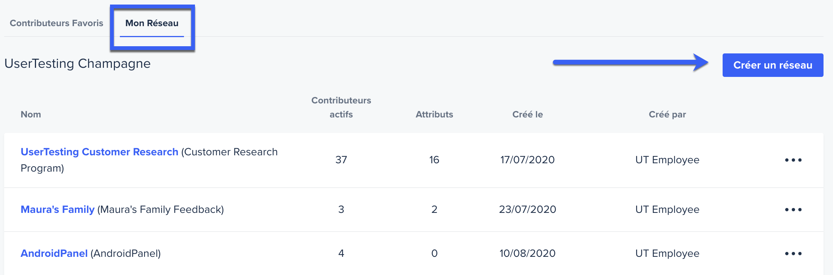The width and height of the screenshot is (833, 275).
Task: Click the (Maura's Family Feedback) description text
Action: point(160,209)
